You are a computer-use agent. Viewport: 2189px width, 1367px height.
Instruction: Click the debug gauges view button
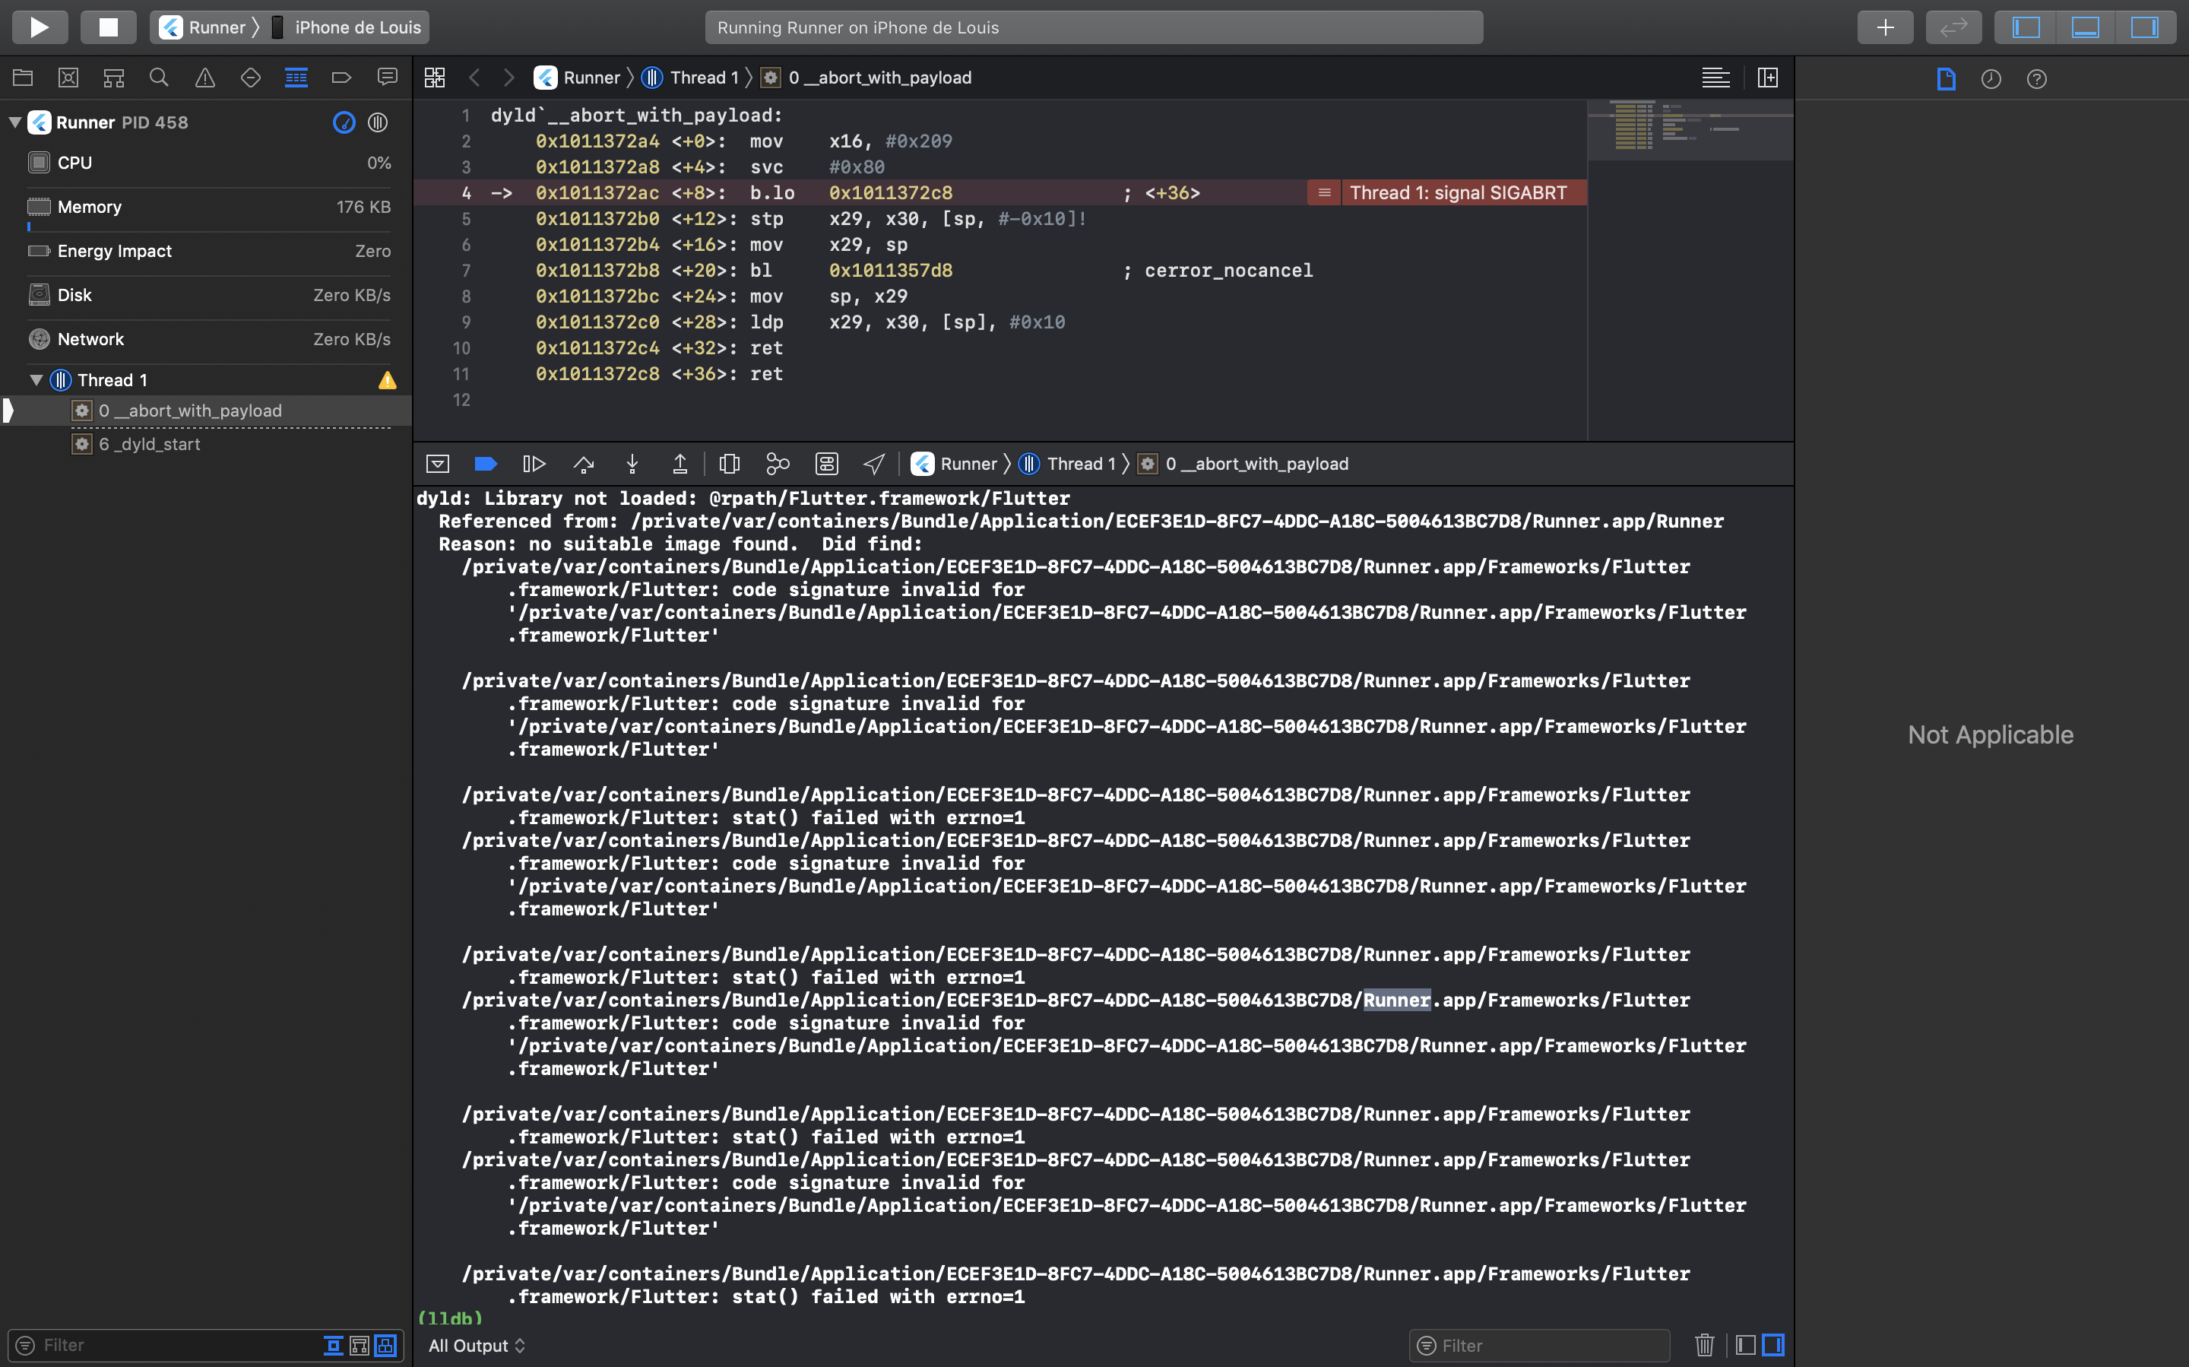(x=344, y=122)
